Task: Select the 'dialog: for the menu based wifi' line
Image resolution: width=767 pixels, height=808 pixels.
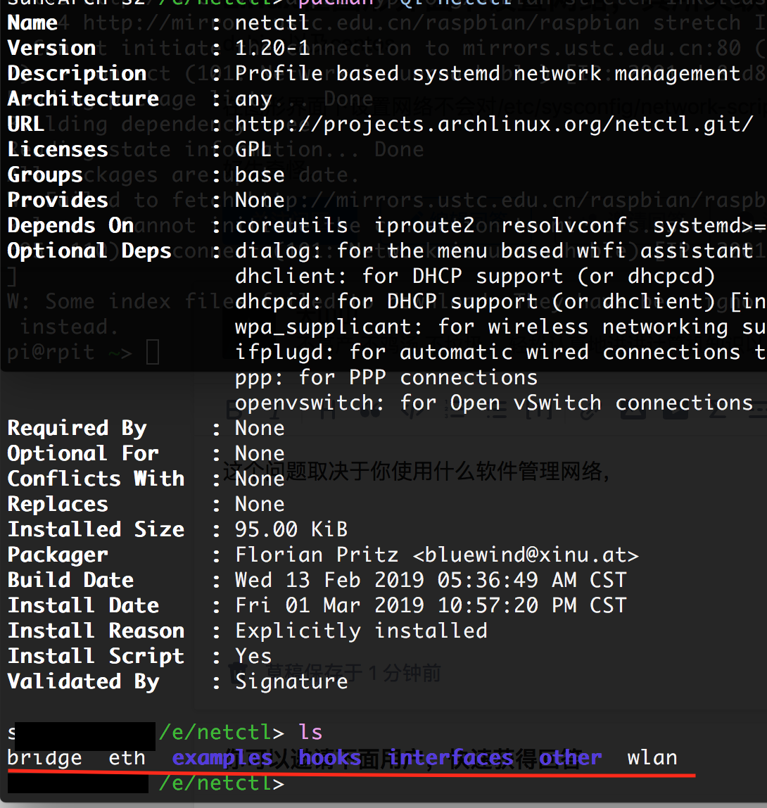Action: coord(494,251)
